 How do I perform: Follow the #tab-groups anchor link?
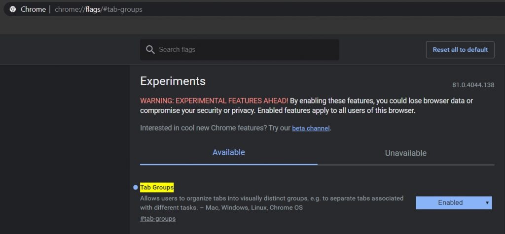tap(158, 219)
